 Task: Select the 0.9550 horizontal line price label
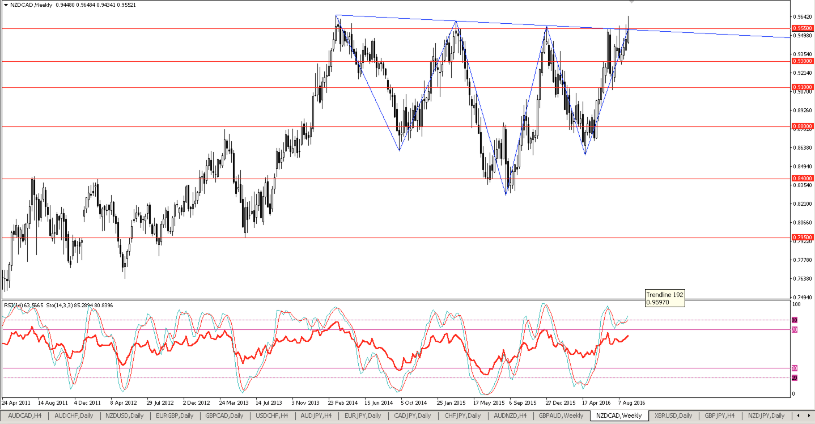point(803,28)
